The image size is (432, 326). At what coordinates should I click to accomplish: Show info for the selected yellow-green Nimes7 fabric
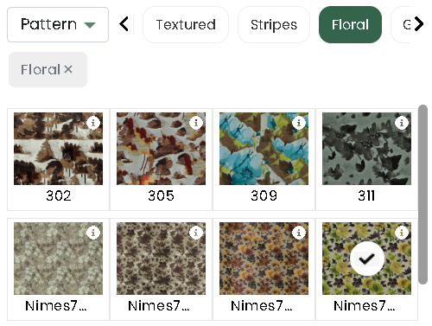click(x=402, y=233)
